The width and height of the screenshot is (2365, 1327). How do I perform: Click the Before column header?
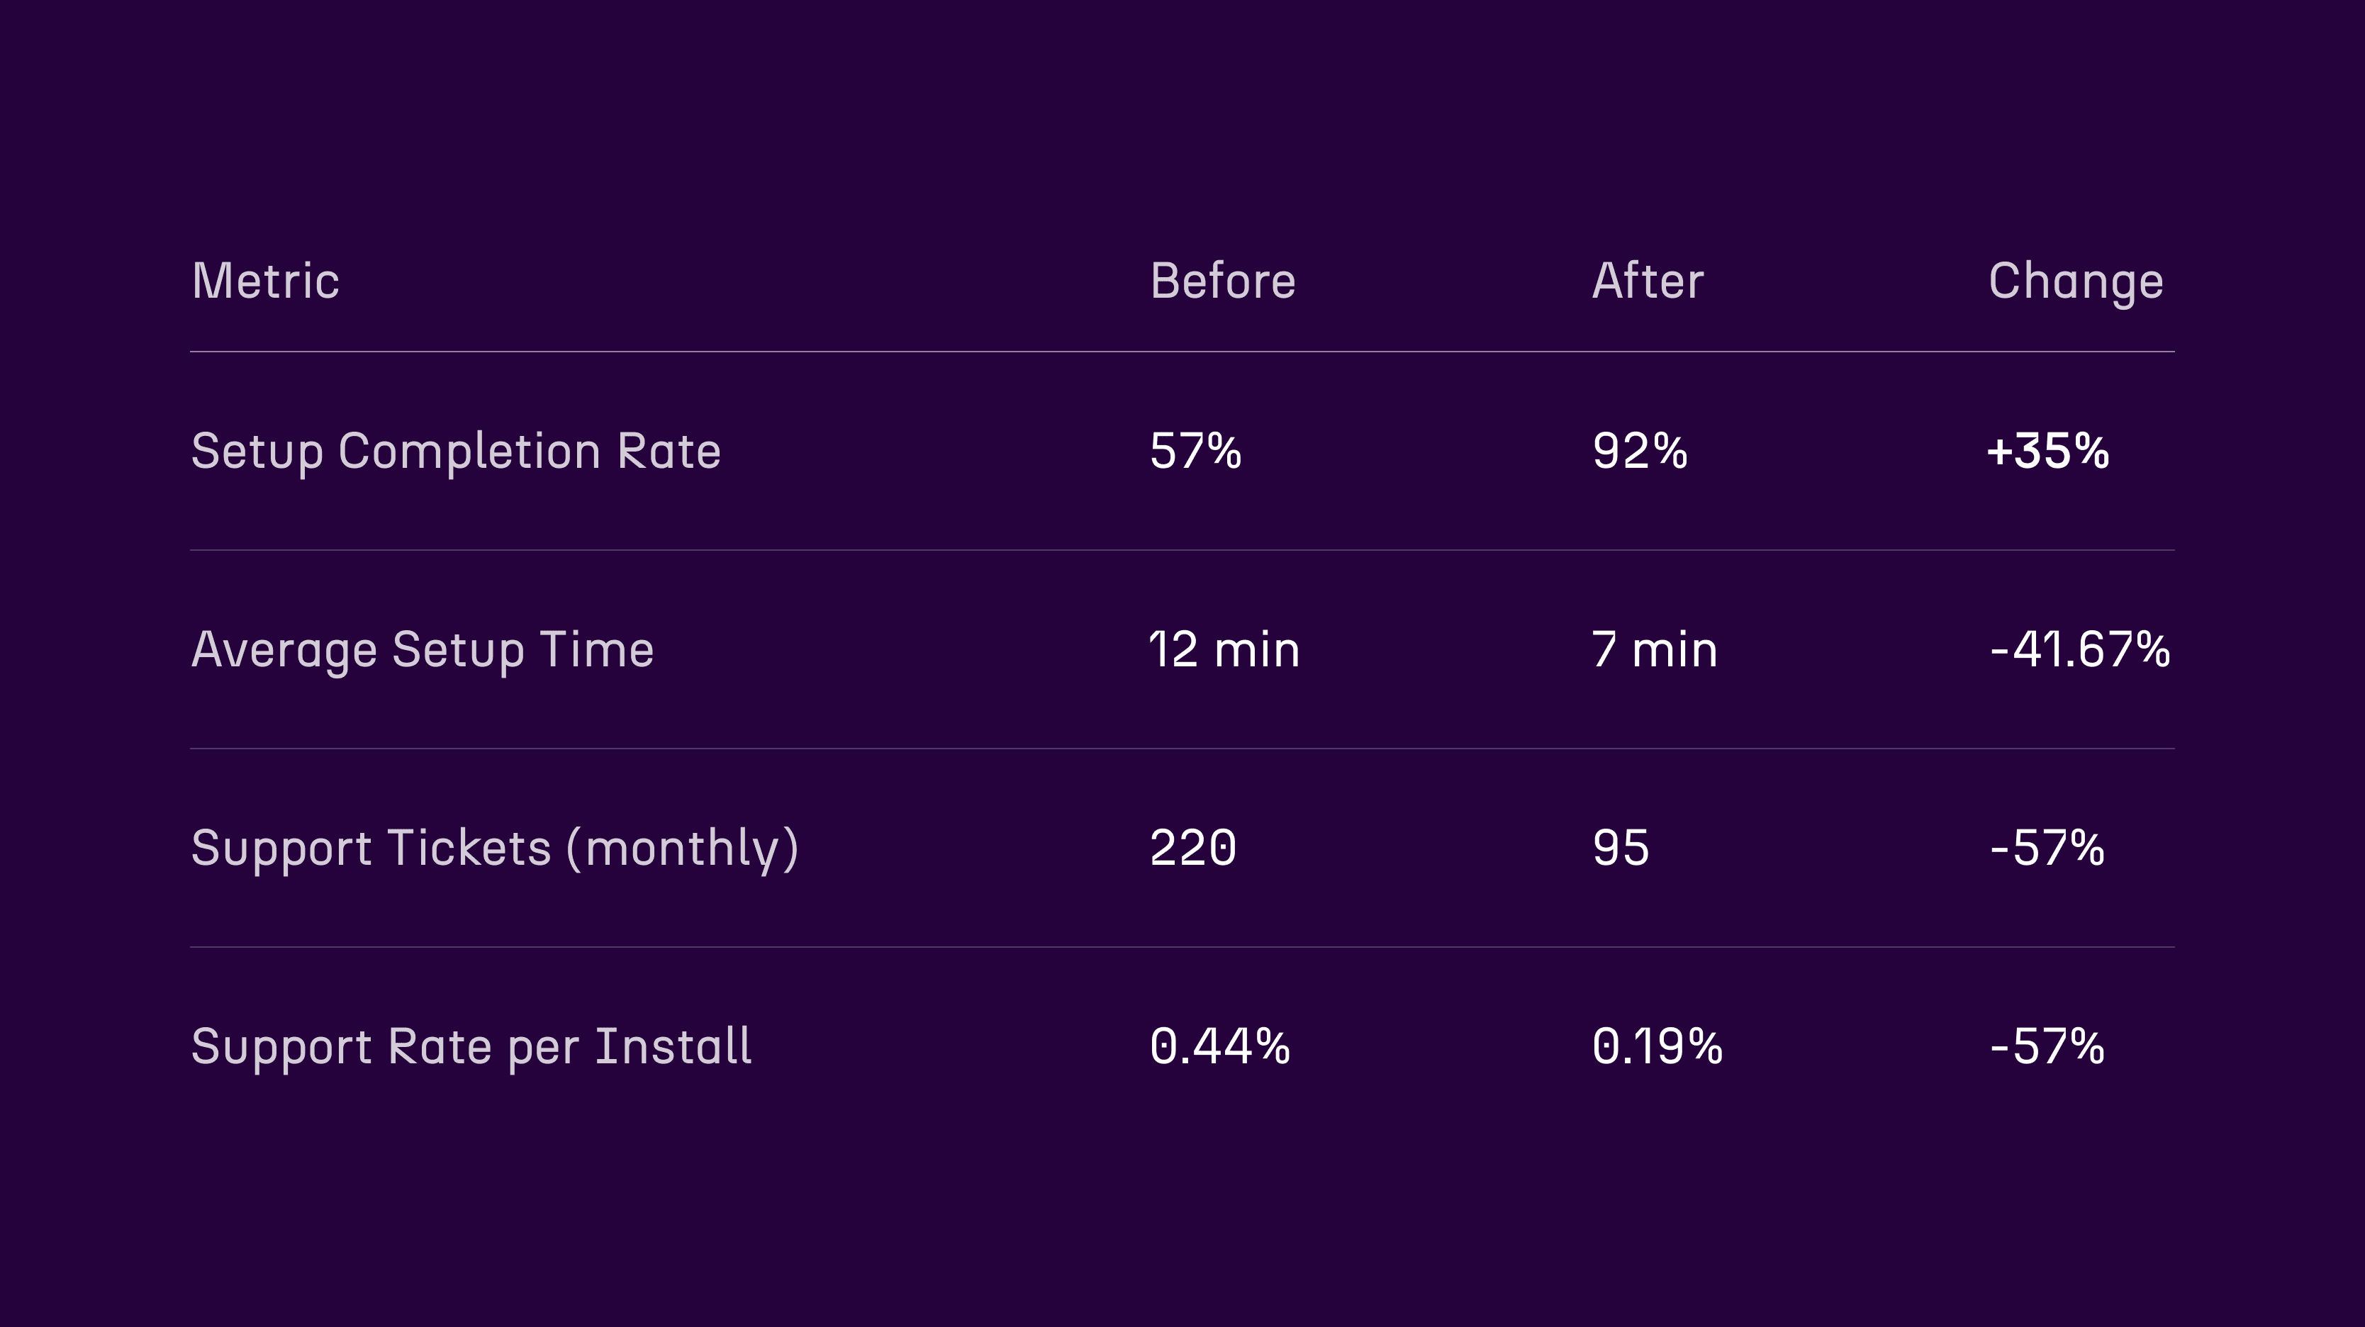[1223, 281]
